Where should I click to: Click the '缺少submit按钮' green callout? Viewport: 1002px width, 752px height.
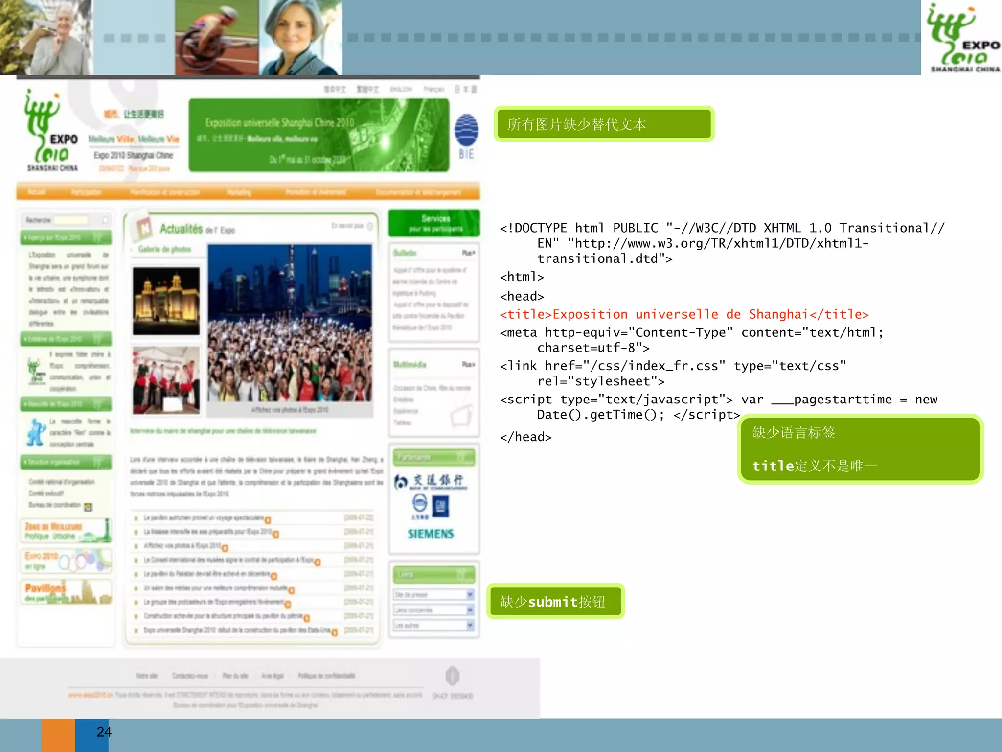pos(555,601)
